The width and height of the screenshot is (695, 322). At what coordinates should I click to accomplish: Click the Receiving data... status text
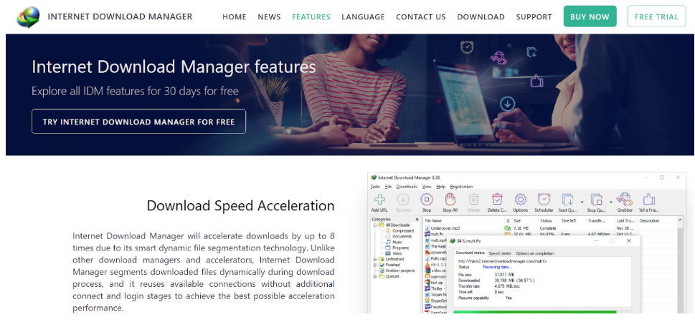point(497,267)
